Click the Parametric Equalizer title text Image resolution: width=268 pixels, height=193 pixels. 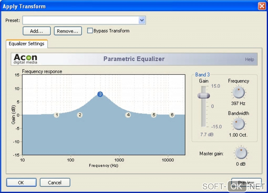pos(134,59)
